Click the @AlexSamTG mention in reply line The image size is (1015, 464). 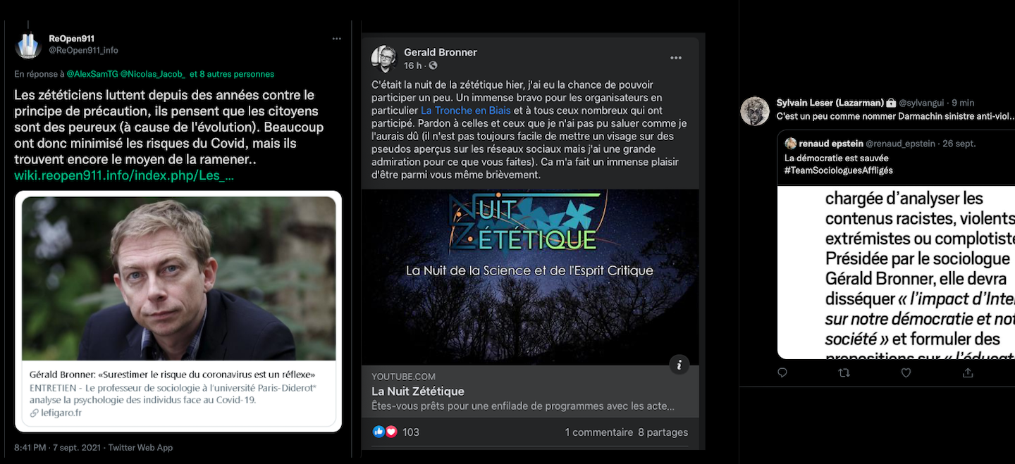92,74
